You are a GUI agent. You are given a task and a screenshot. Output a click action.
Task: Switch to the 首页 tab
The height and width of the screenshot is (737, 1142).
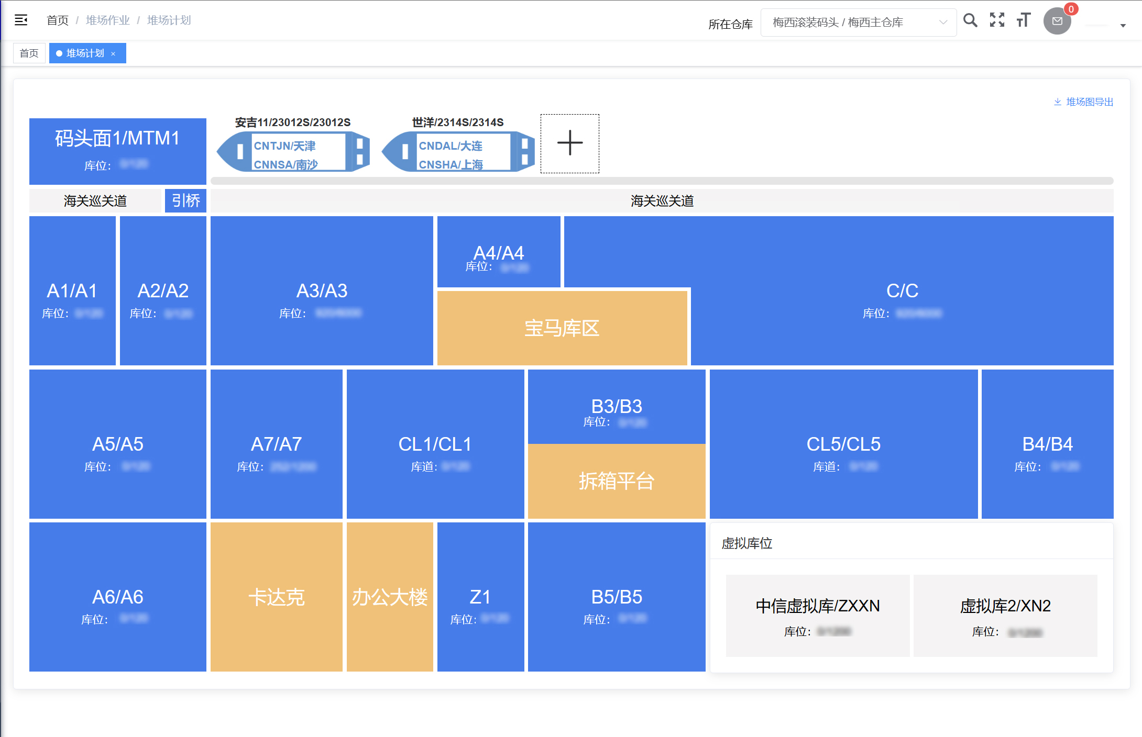(29, 53)
